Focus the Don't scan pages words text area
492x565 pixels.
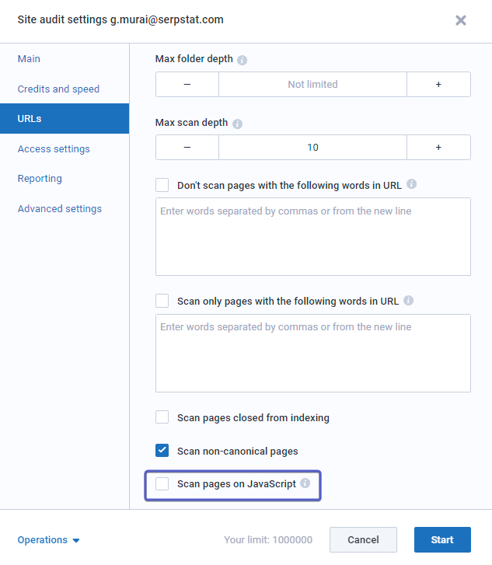click(x=312, y=237)
